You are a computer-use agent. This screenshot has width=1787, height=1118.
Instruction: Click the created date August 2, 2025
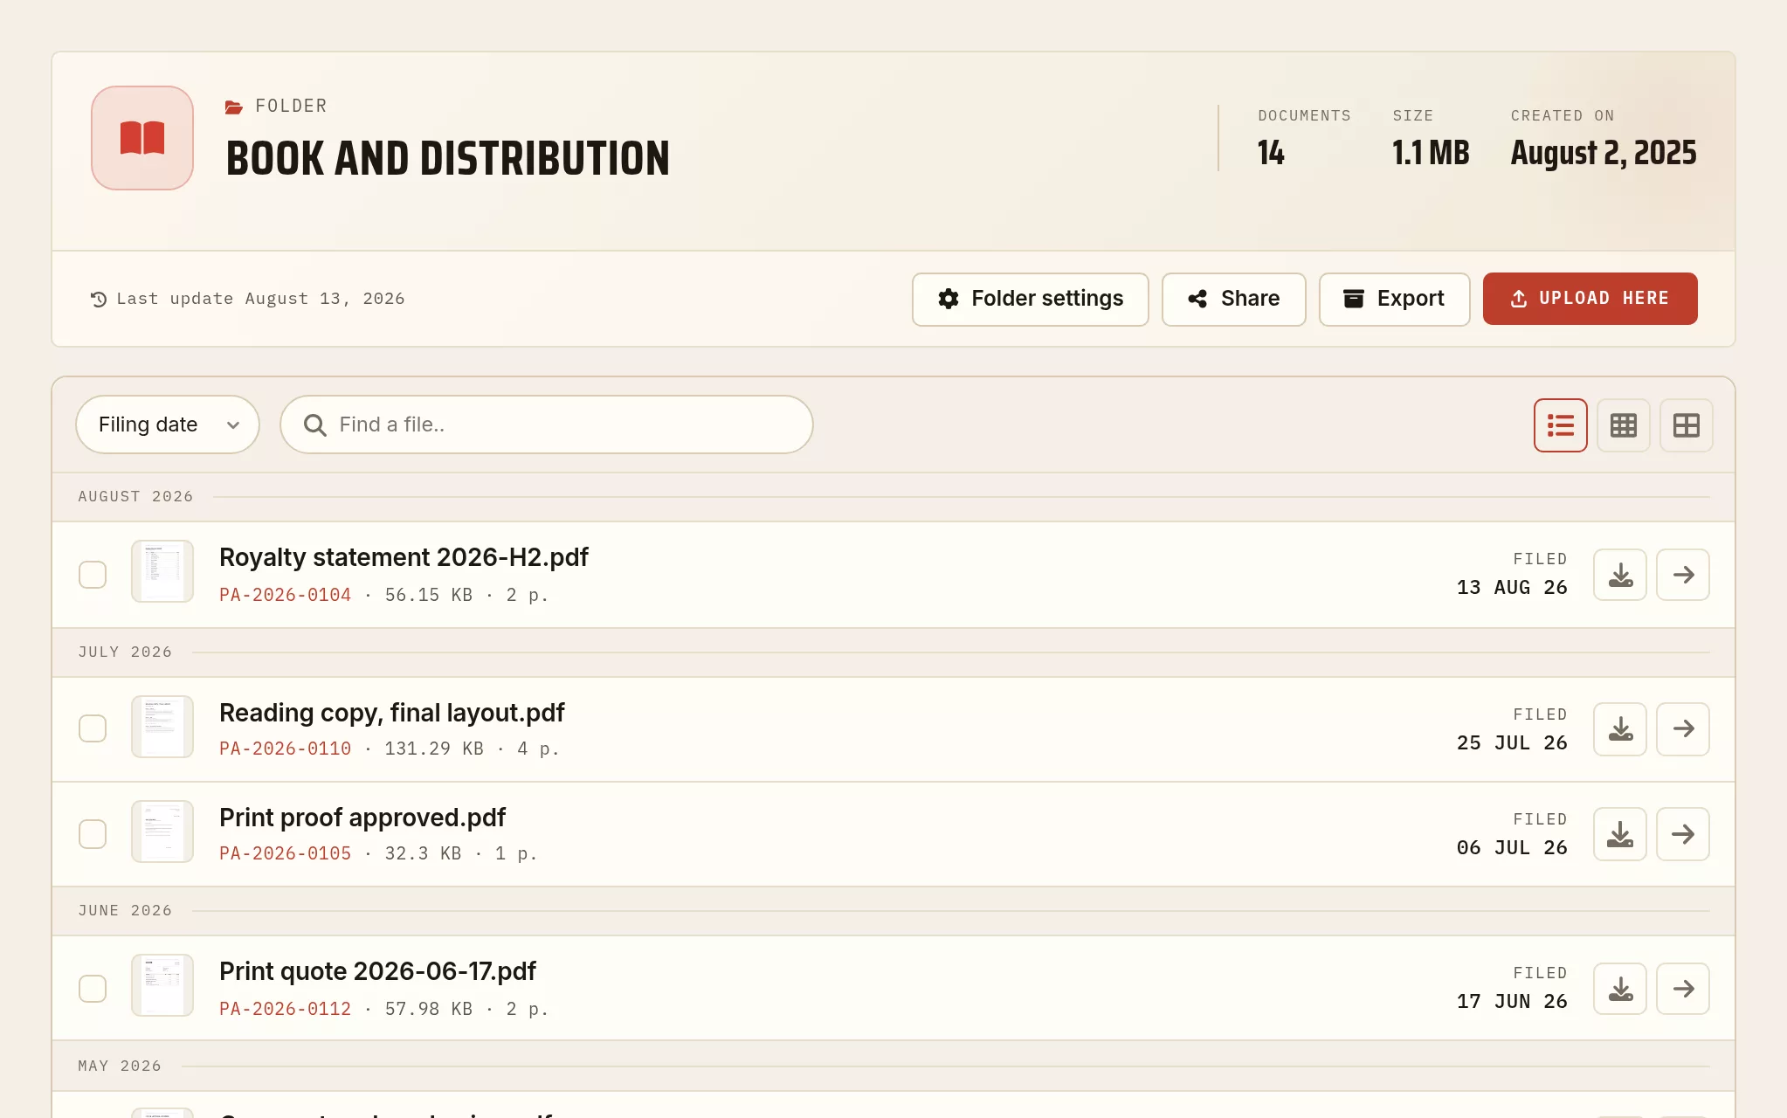tap(1604, 153)
